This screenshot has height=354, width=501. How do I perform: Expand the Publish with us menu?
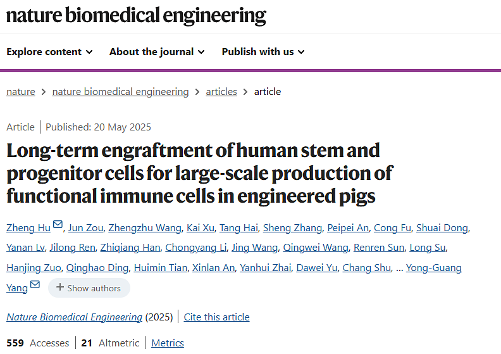pos(263,52)
